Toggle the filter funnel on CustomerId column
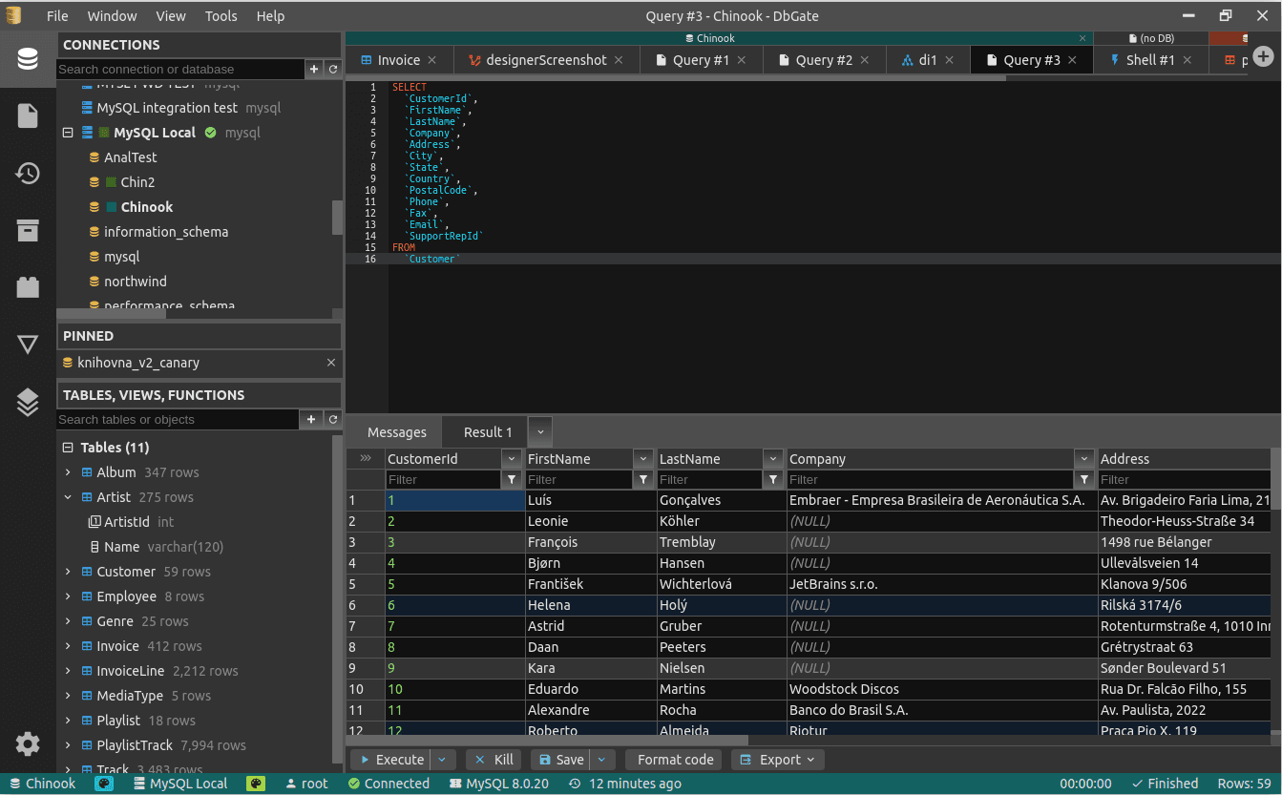The height and width of the screenshot is (795, 1282). pyautogui.click(x=513, y=479)
